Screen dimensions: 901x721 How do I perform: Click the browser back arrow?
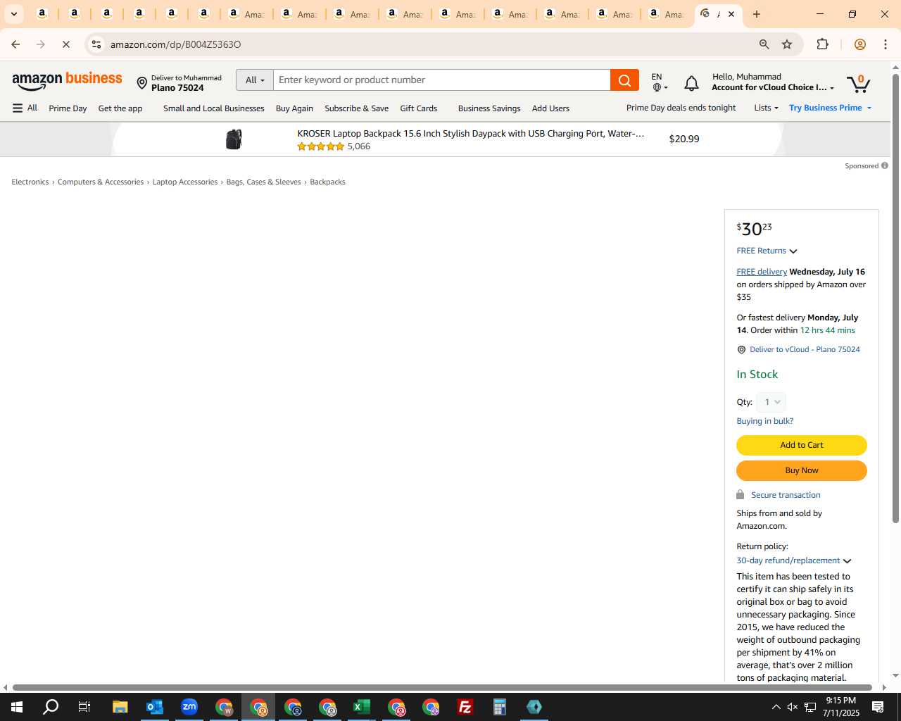[x=15, y=44]
